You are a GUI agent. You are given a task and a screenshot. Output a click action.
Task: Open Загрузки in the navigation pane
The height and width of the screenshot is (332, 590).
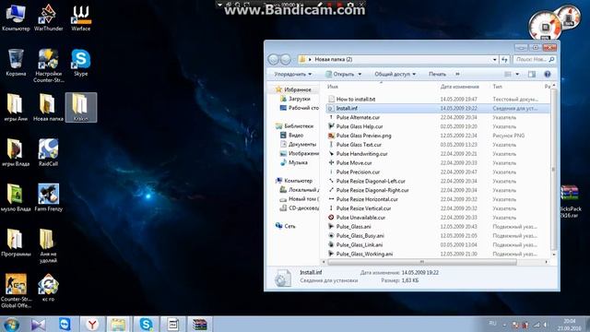point(299,99)
